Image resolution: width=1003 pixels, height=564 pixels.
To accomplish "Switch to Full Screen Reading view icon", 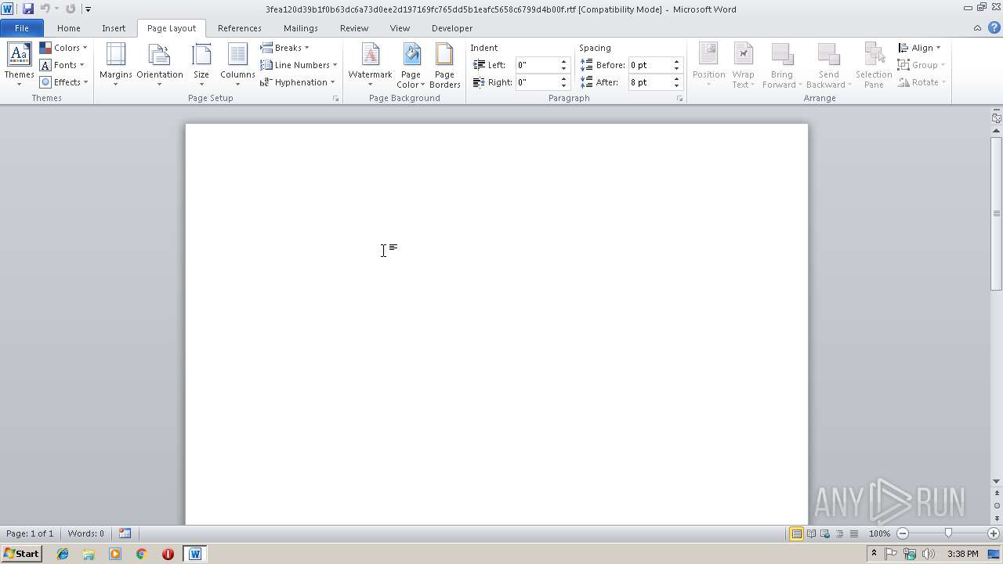I will [x=811, y=533].
